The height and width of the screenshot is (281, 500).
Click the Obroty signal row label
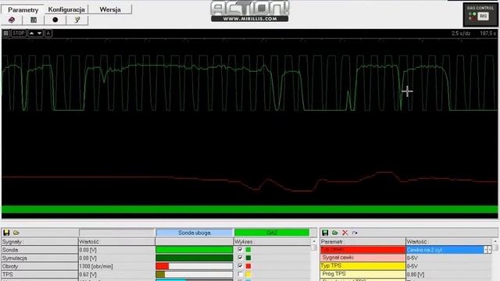(x=40, y=266)
